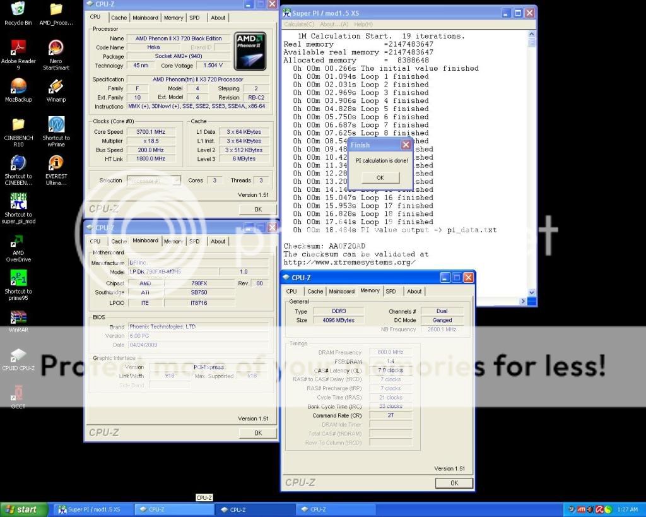Click OK in the top CPU-Z CPU window
This screenshot has height=517, width=646.
tap(258, 210)
